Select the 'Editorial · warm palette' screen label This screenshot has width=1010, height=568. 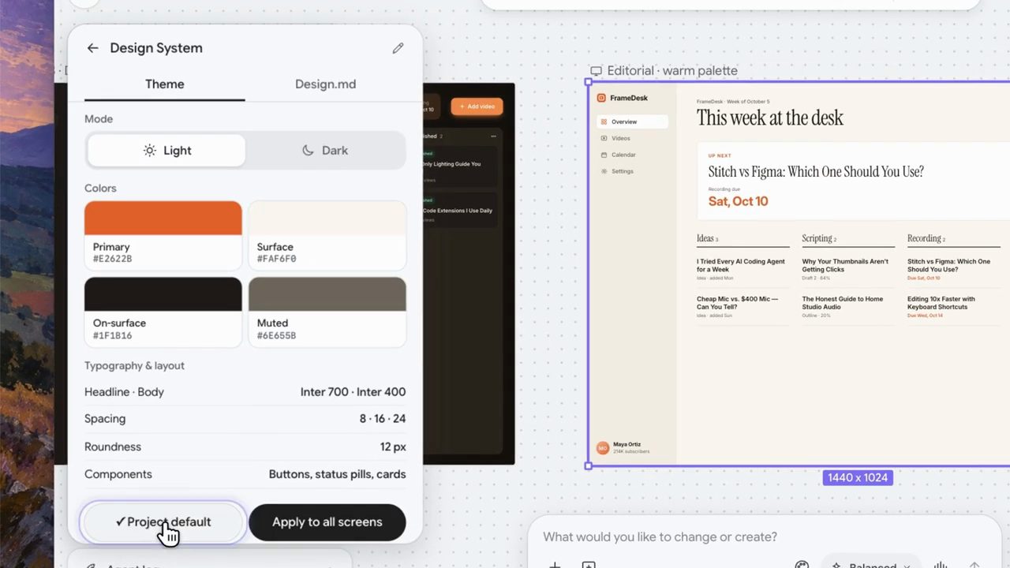pos(672,71)
